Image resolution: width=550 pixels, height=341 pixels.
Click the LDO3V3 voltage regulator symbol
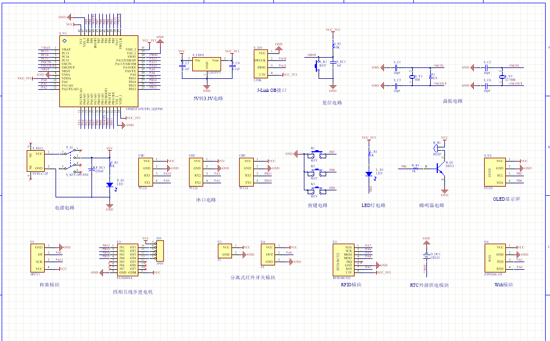(x=207, y=64)
